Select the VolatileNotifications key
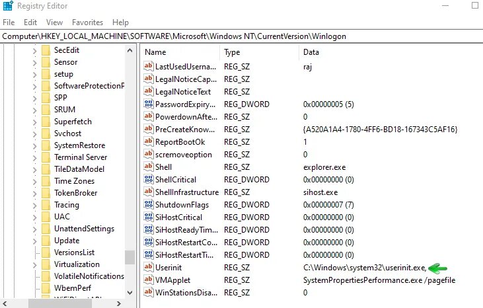Viewport: 483px width, 308px height. pos(89,276)
